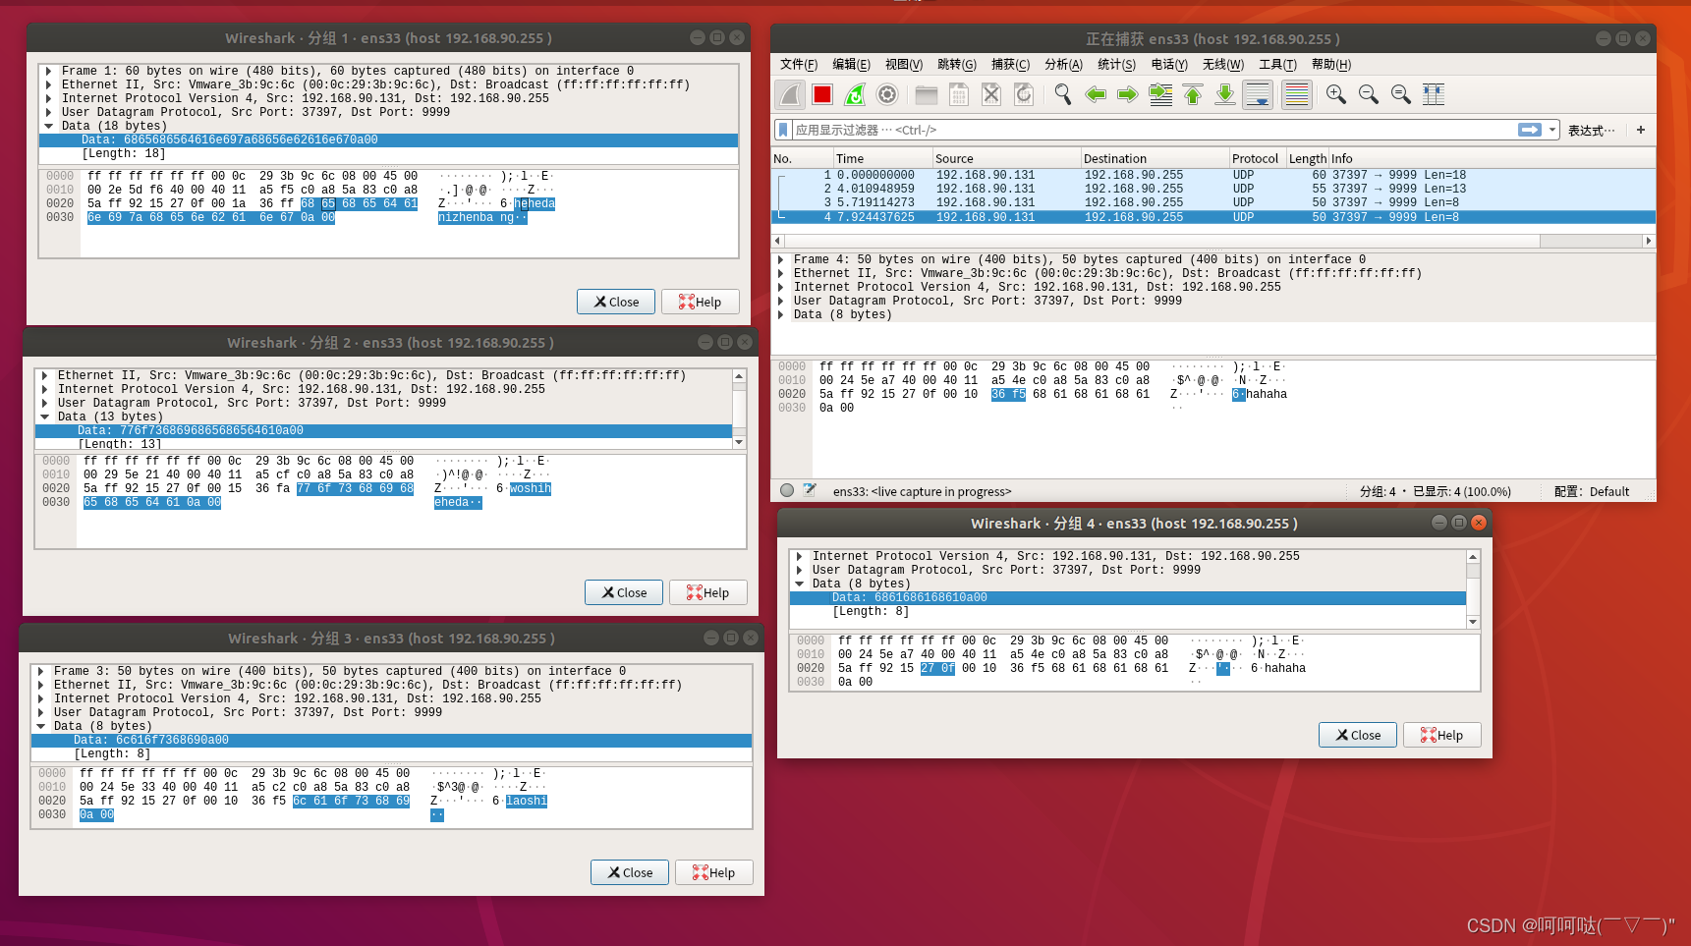Open the 统计(S) menu
1691x946 pixels.
pyautogui.click(x=1116, y=64)
